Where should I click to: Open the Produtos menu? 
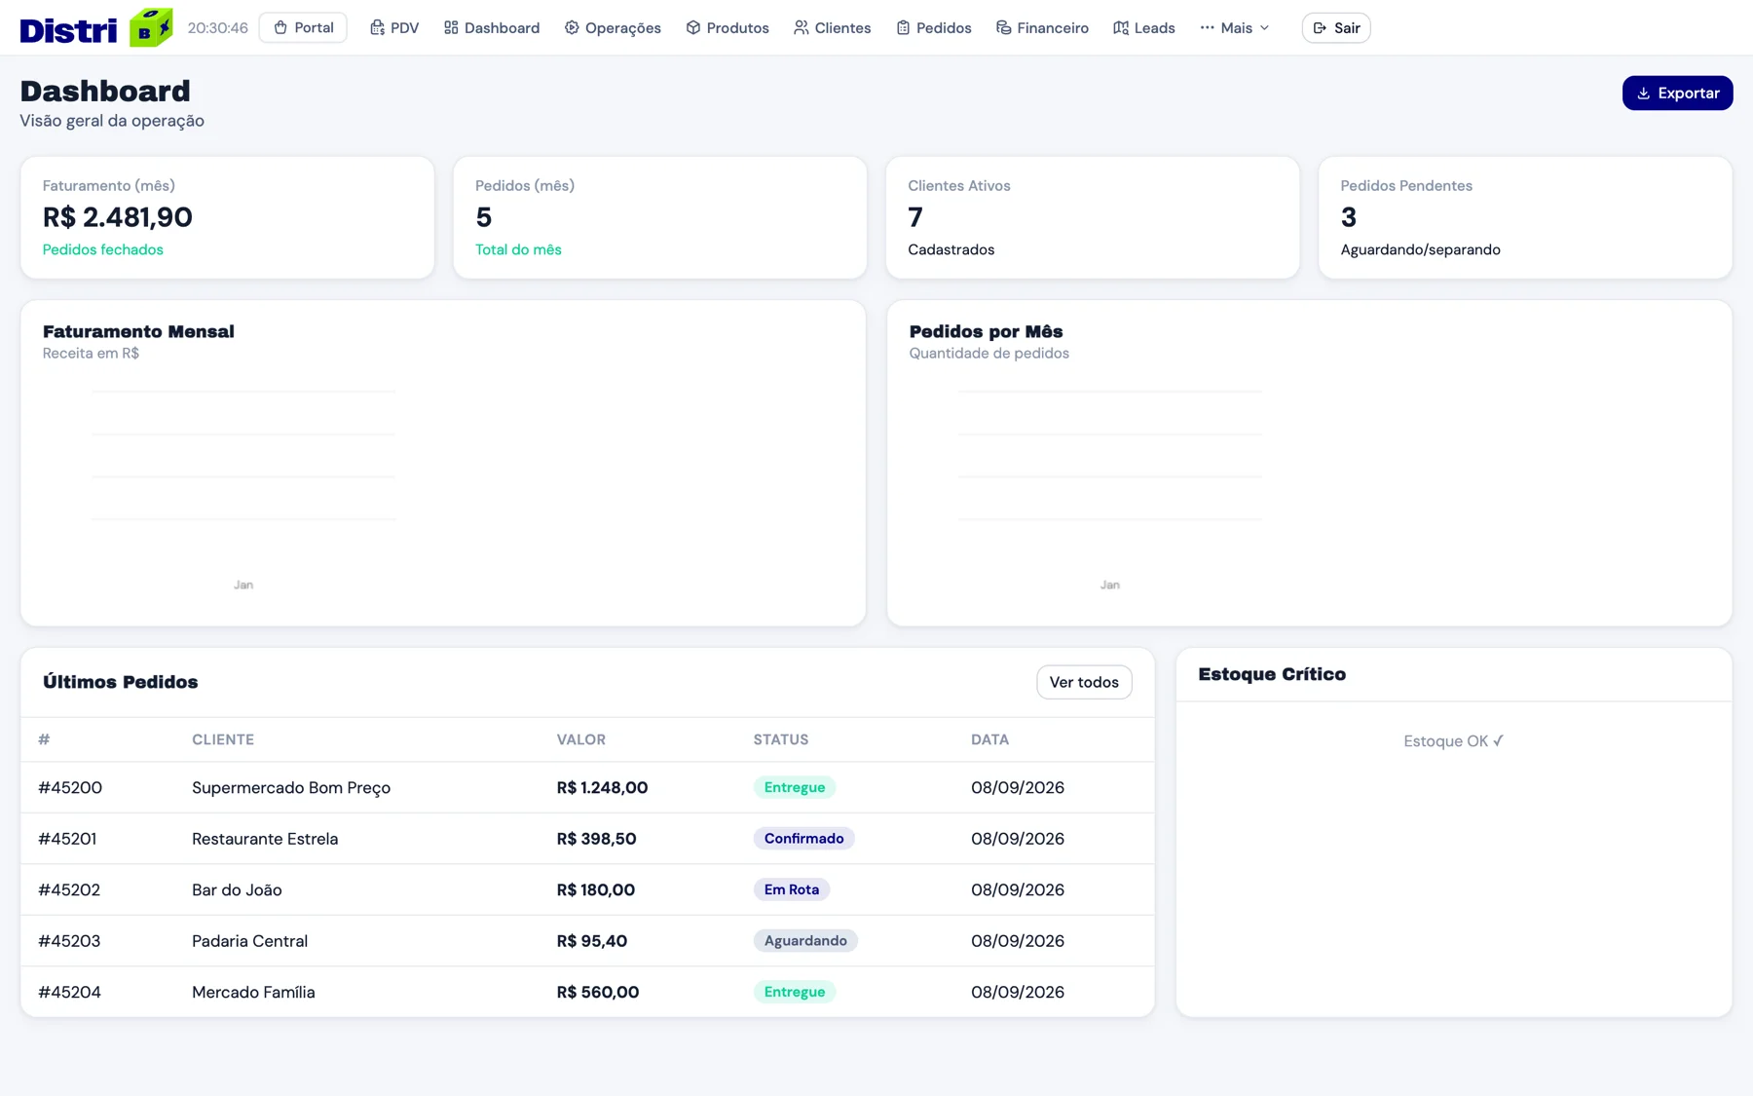coord(727,27)
